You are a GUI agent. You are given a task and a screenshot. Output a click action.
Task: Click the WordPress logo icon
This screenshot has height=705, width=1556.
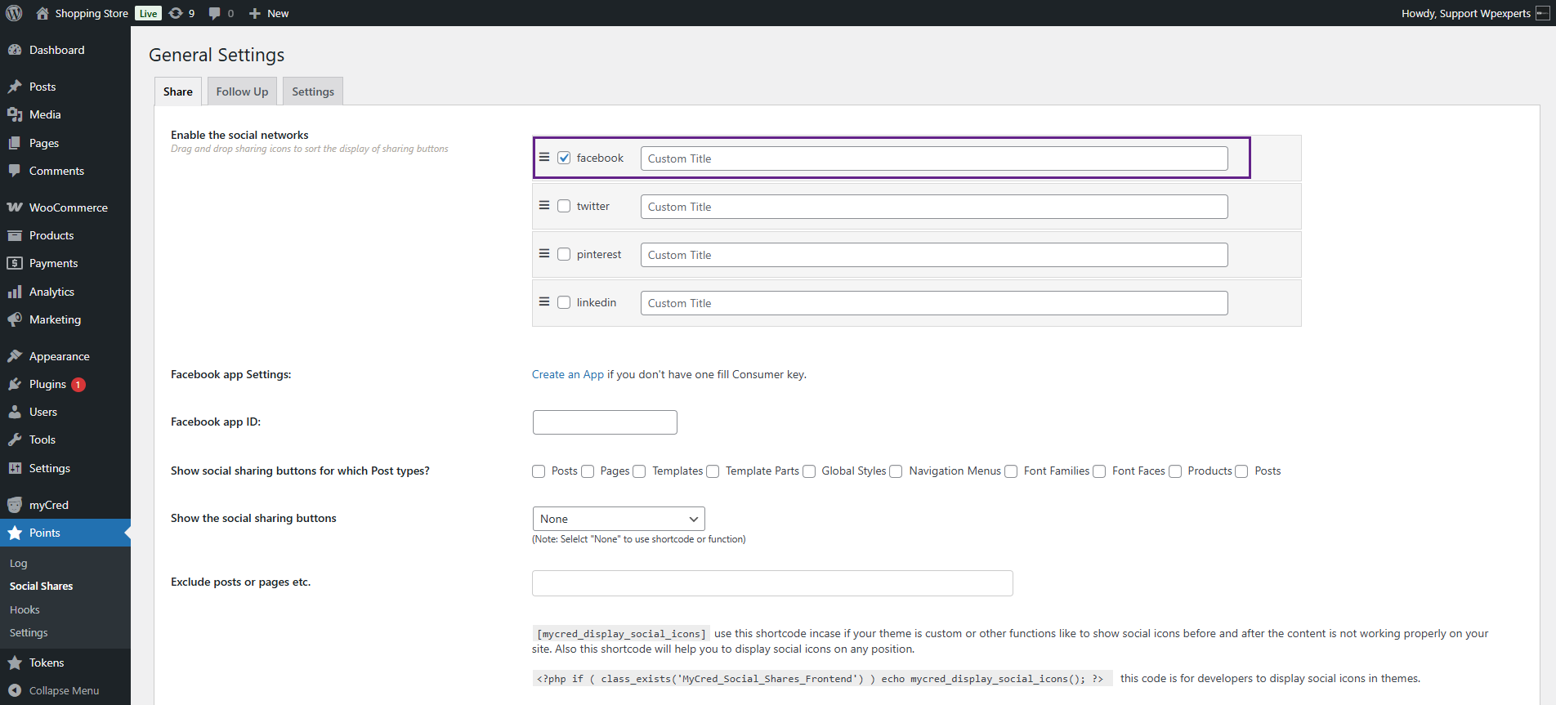point(14,13)
